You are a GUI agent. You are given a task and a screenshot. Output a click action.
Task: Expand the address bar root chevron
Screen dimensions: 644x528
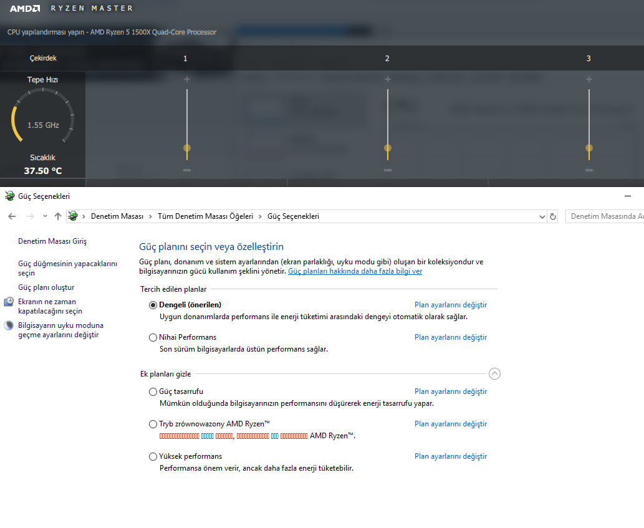tap(84, 216)
